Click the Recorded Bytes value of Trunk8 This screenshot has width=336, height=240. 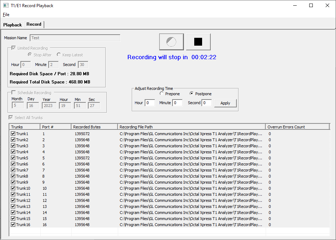click(x=82, y=176)
